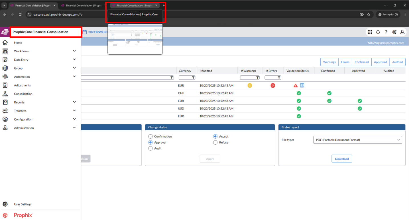409x220 pixels.
Task: Click the Warnings filter button
Action: [x=329, y=62]
